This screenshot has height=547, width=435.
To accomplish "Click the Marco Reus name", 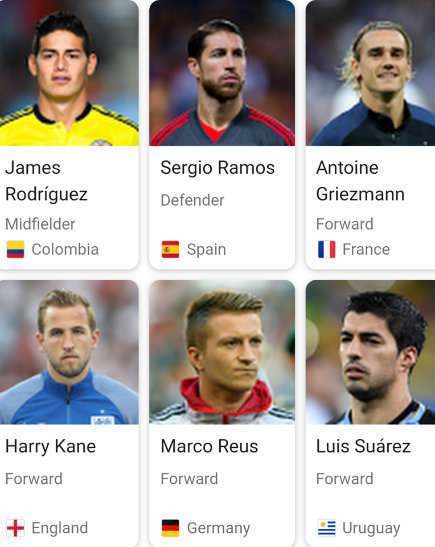I will [210, 446].
